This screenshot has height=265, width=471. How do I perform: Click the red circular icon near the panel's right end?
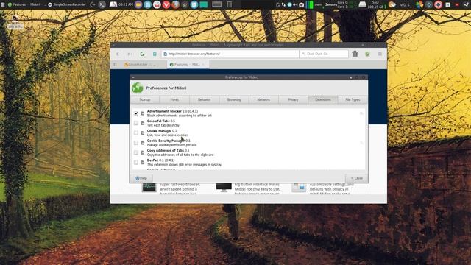coord(439,4)
